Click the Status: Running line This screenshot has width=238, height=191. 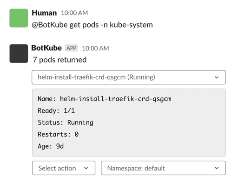click(x=66, y=123)
